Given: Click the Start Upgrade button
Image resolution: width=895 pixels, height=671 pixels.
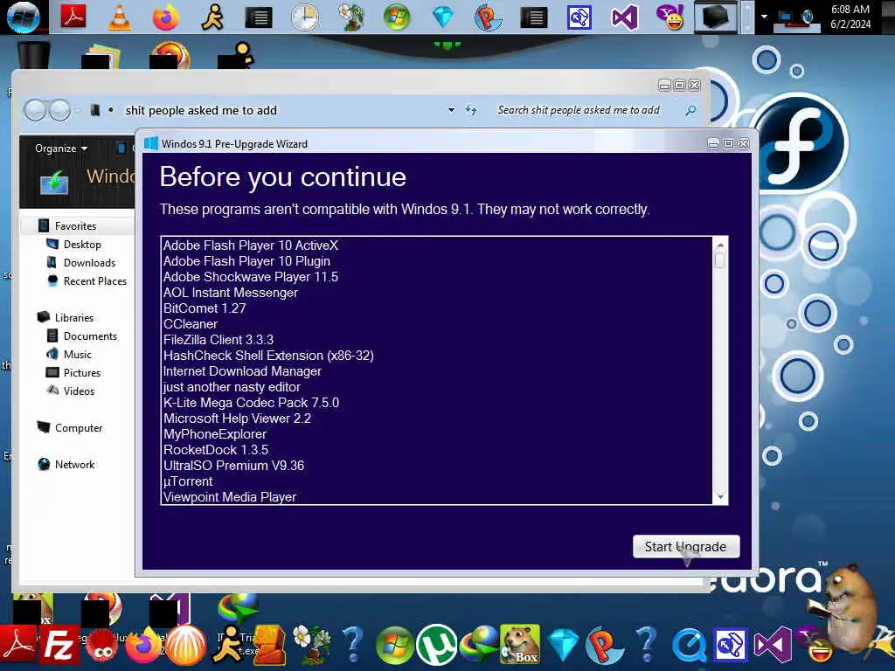Looking at the screenshot, I should point(686,547).
